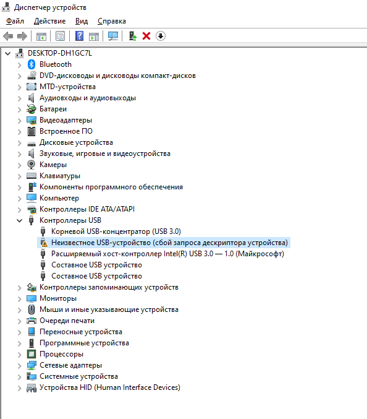Image resolution: width=367 pixels, height=419 pixels.
Task: Click the forward arrow in toolbar
Action: pyautogui.click(x=22, y=36)
